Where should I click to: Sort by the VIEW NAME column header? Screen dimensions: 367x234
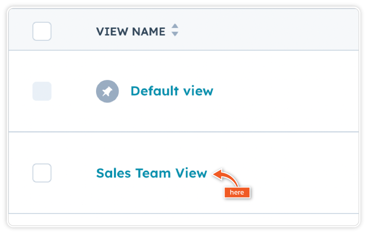[x=130, y=31]
